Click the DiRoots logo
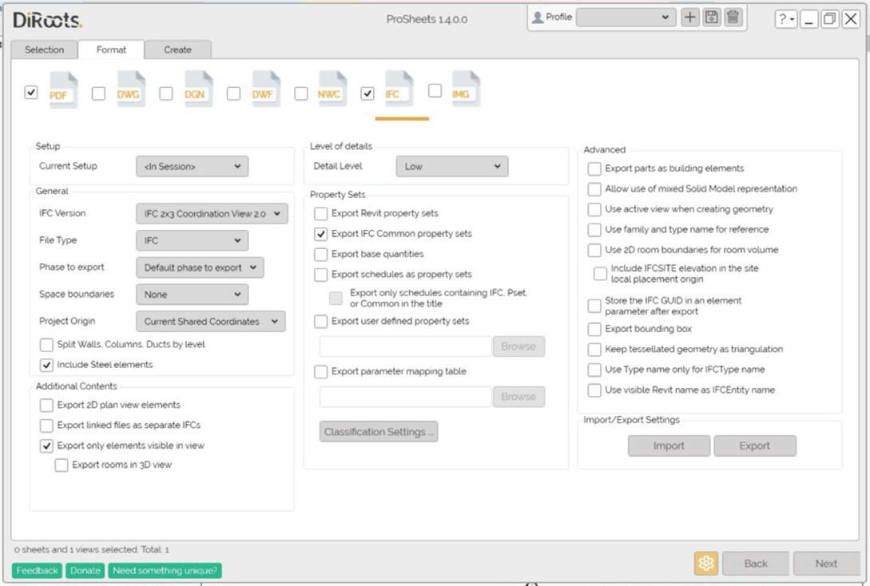870x586 pixels. (47, 21)
